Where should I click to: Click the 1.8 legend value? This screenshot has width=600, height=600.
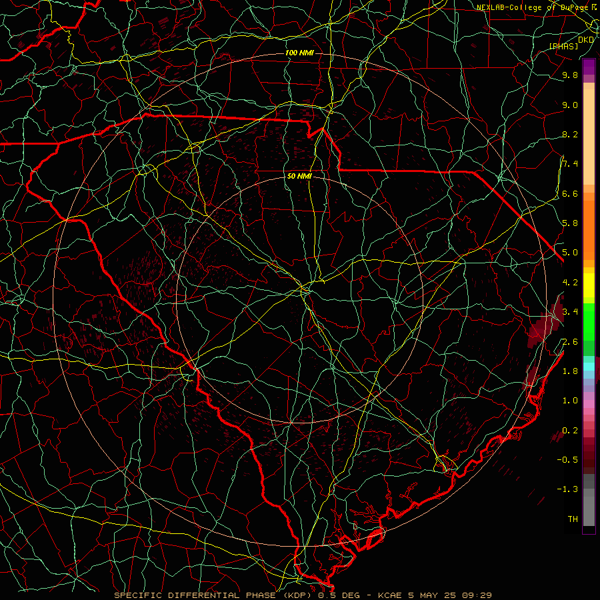coord(570,371)
